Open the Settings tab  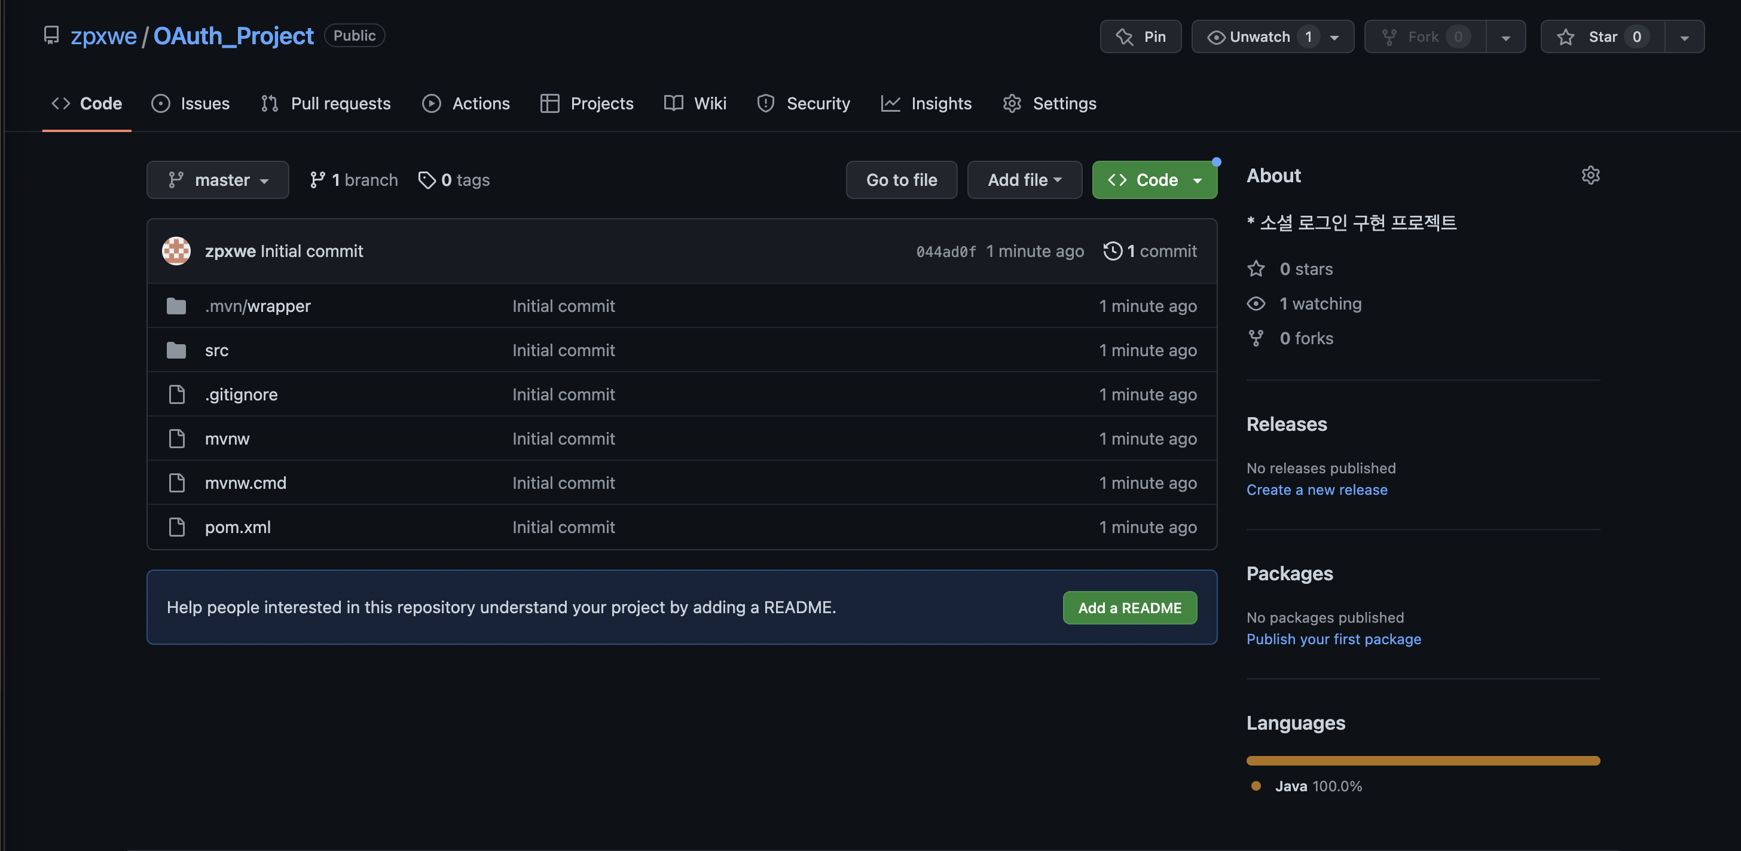(1050, 103)
